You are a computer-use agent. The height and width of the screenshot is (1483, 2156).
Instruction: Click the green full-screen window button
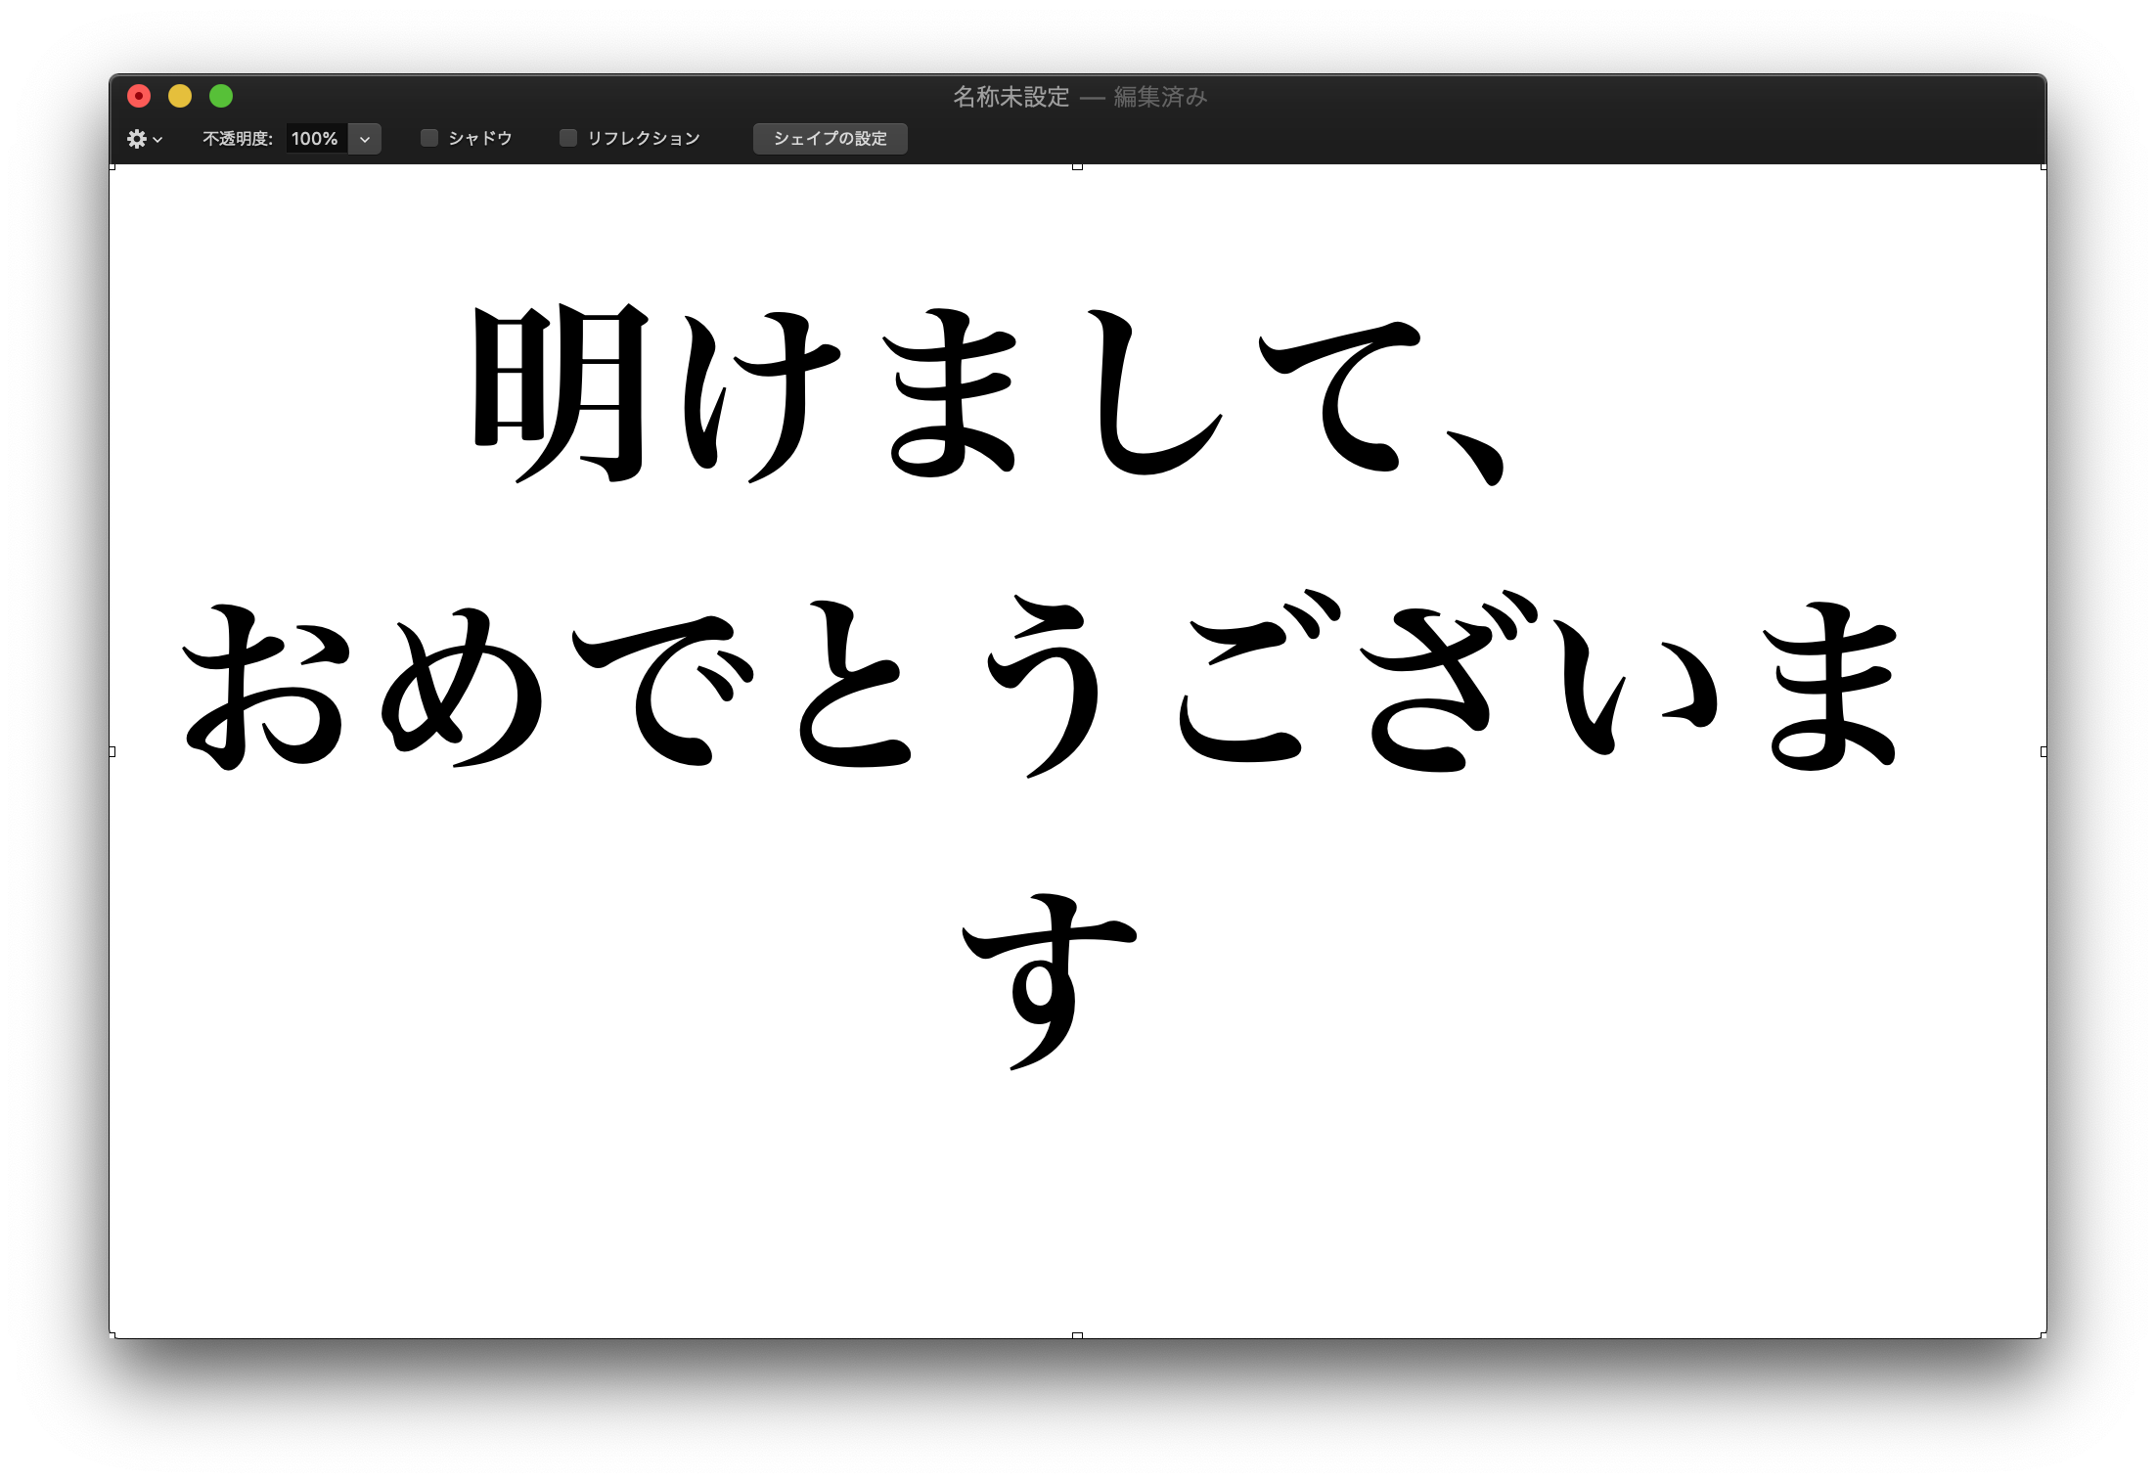point(221,96)
